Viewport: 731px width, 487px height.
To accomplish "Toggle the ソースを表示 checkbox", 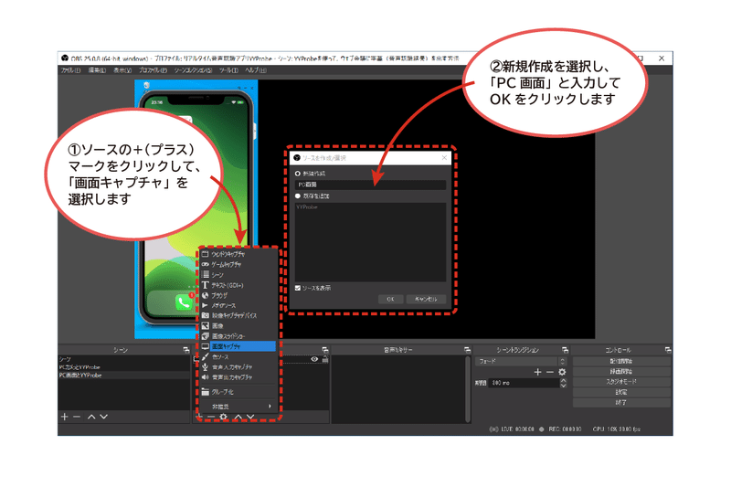I will click(x=298, y=288).
